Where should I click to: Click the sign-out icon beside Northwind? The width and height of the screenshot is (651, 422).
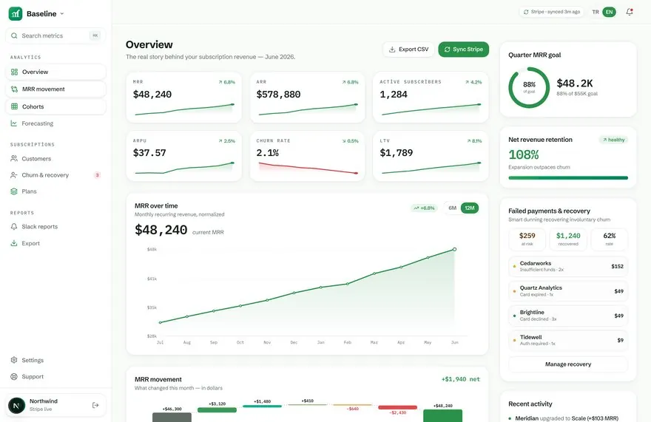[x=95, y=406]
